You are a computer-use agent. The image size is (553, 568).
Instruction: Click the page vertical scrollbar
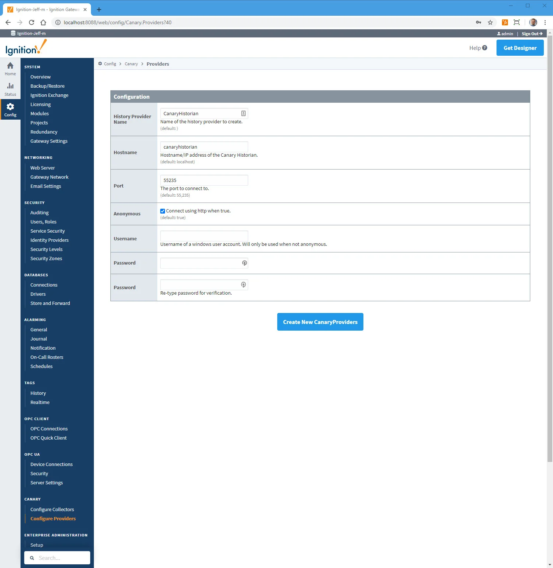[550, 248]
